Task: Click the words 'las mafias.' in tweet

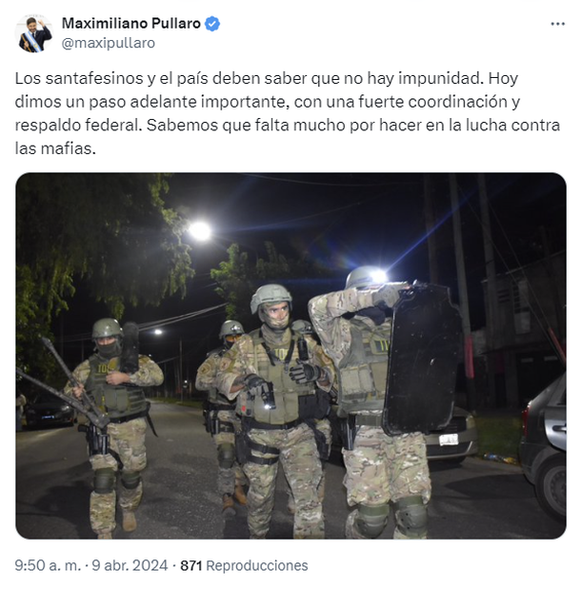Action: click(55, 148)
